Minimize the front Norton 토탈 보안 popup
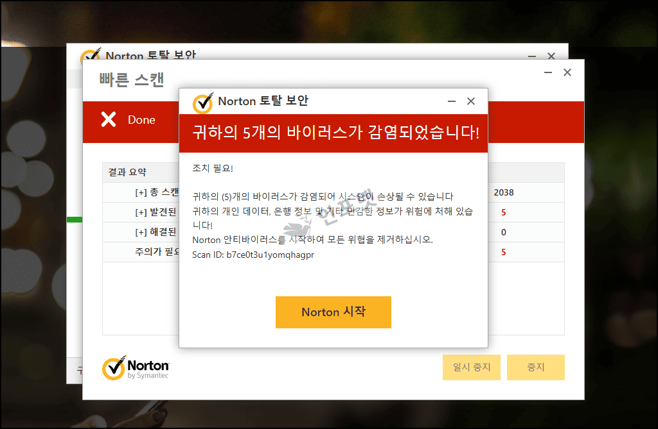Viewport: 658px width, 429px height. tap(452, 101)
